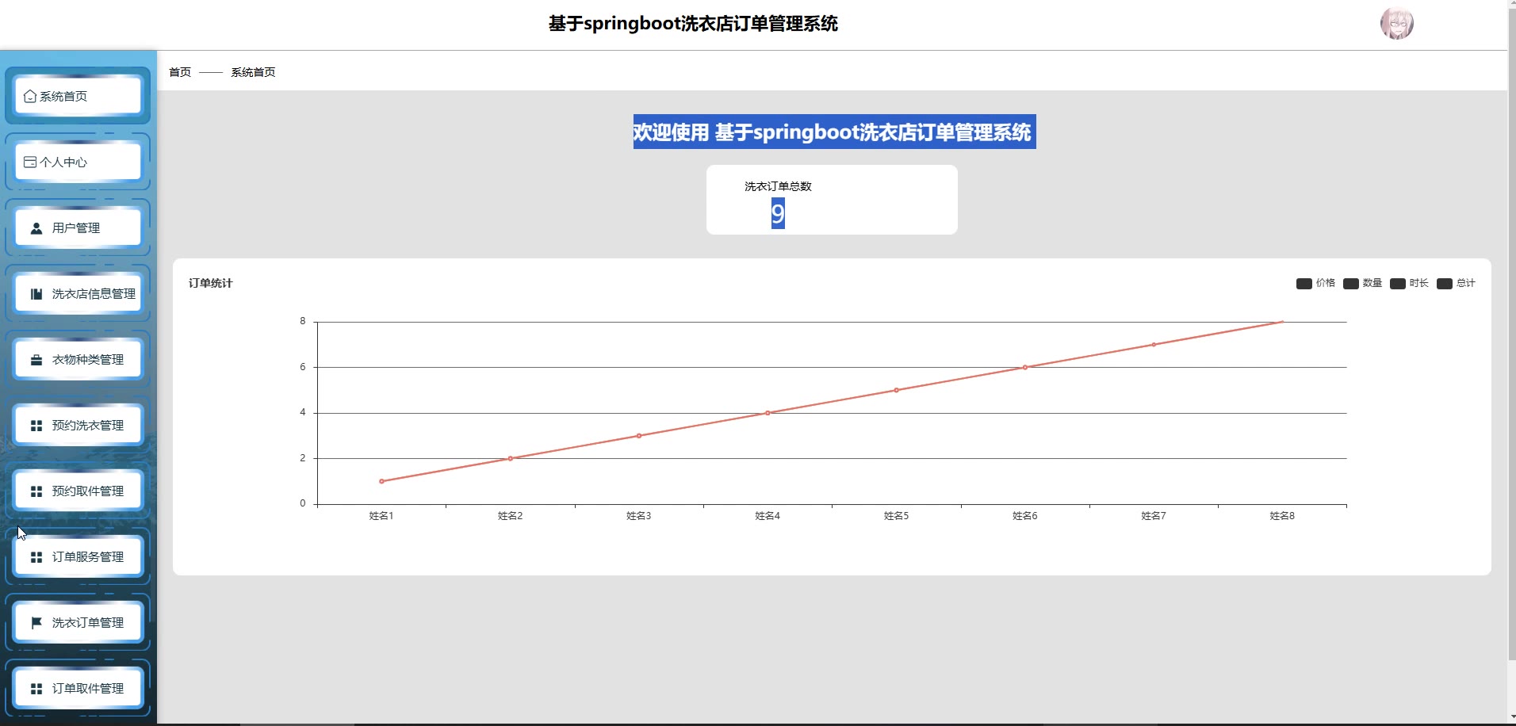Open 预约取件管理 in the sidebar
The image size is (1516, 726).
click(78, 491)
